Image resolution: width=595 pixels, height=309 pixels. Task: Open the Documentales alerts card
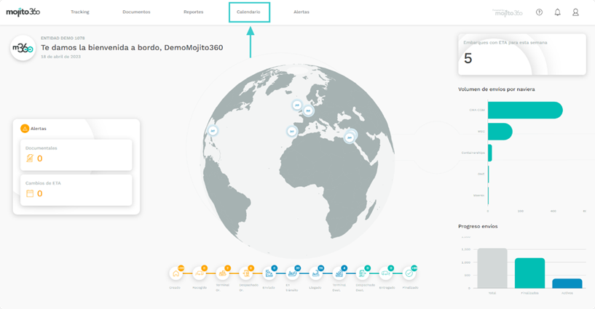point(76,155)
